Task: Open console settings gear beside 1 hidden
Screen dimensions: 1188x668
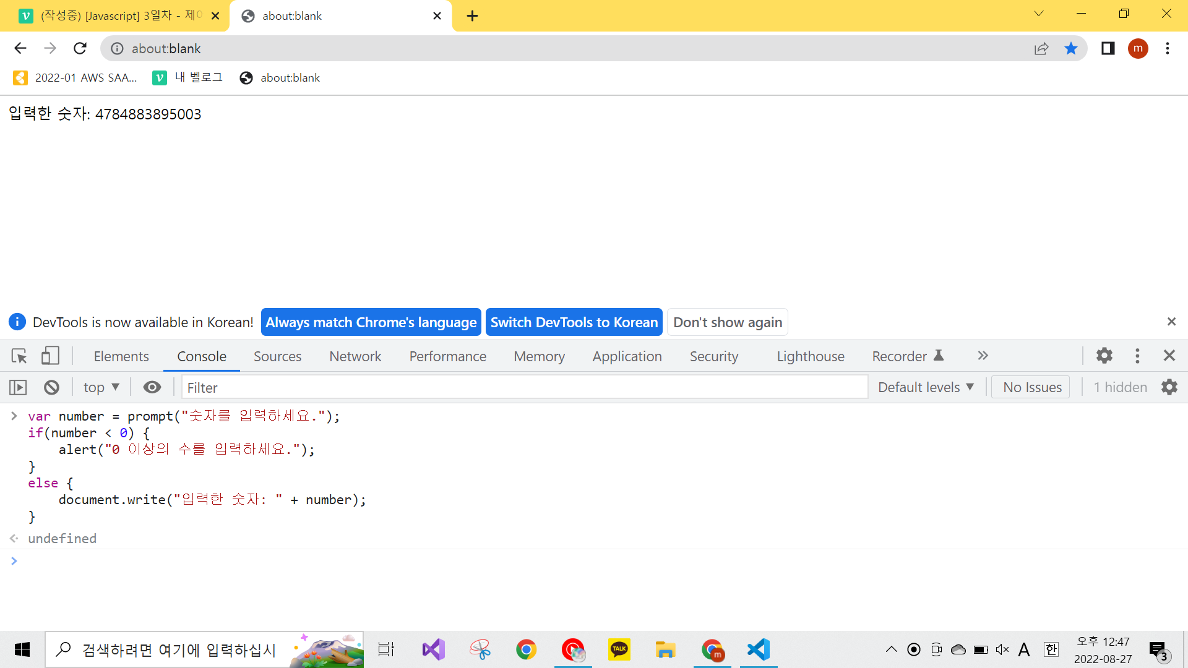Action: point(1169,388)
